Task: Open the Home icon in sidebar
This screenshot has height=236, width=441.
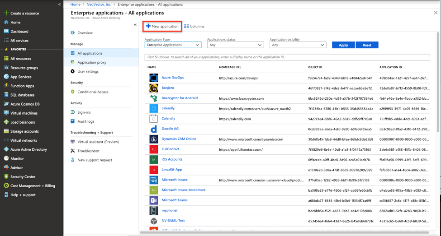Action: pos(6,22)
